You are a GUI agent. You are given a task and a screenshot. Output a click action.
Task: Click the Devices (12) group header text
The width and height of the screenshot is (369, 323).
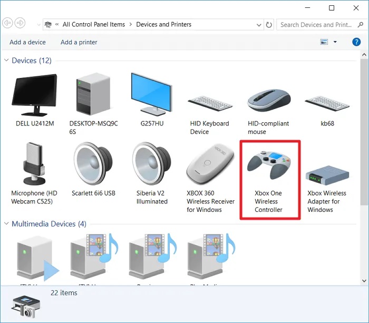click(32, 61)
